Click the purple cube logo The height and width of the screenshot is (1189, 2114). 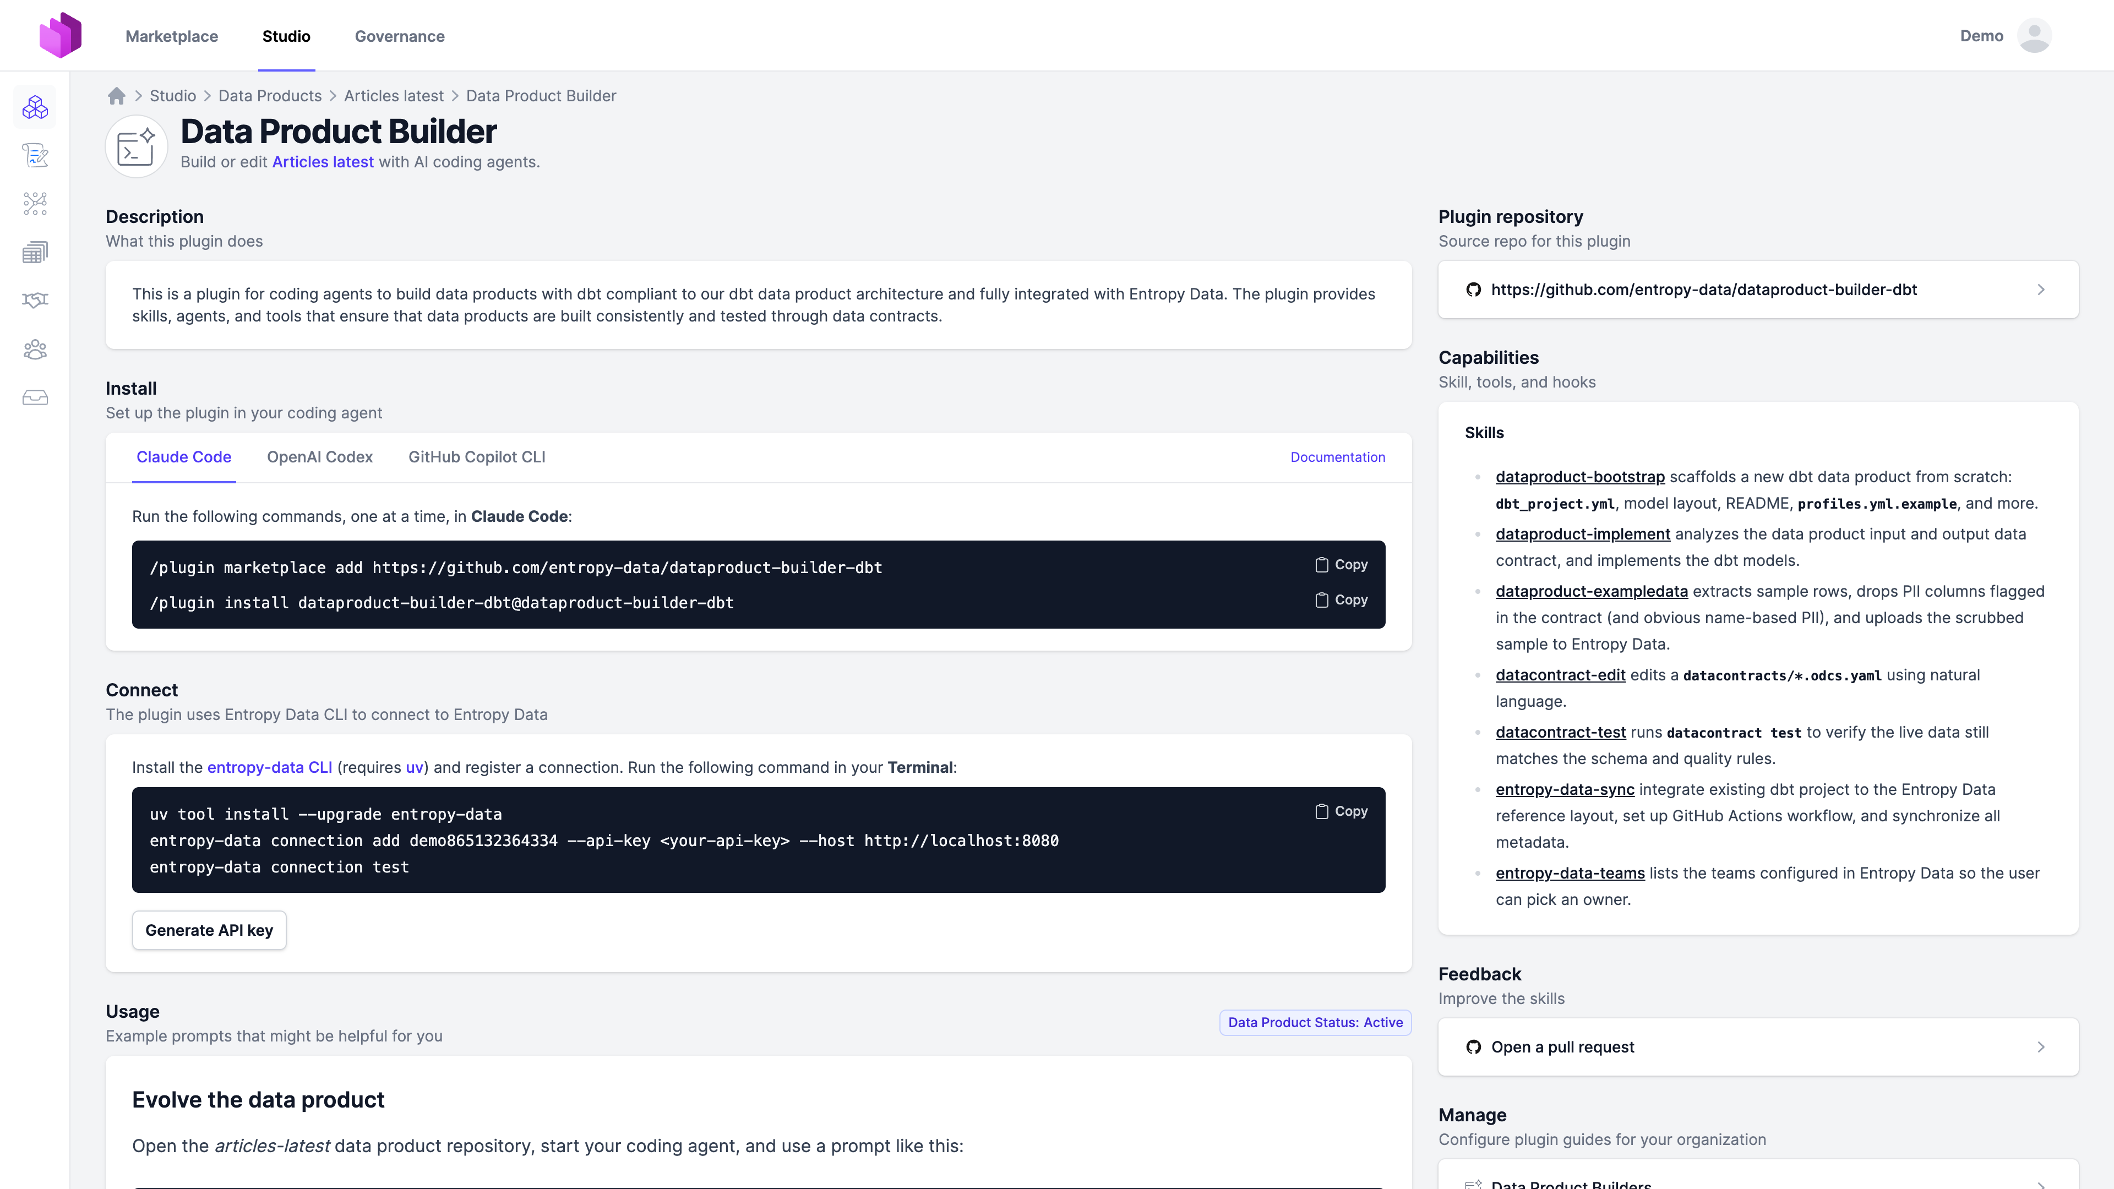(61, 35)
